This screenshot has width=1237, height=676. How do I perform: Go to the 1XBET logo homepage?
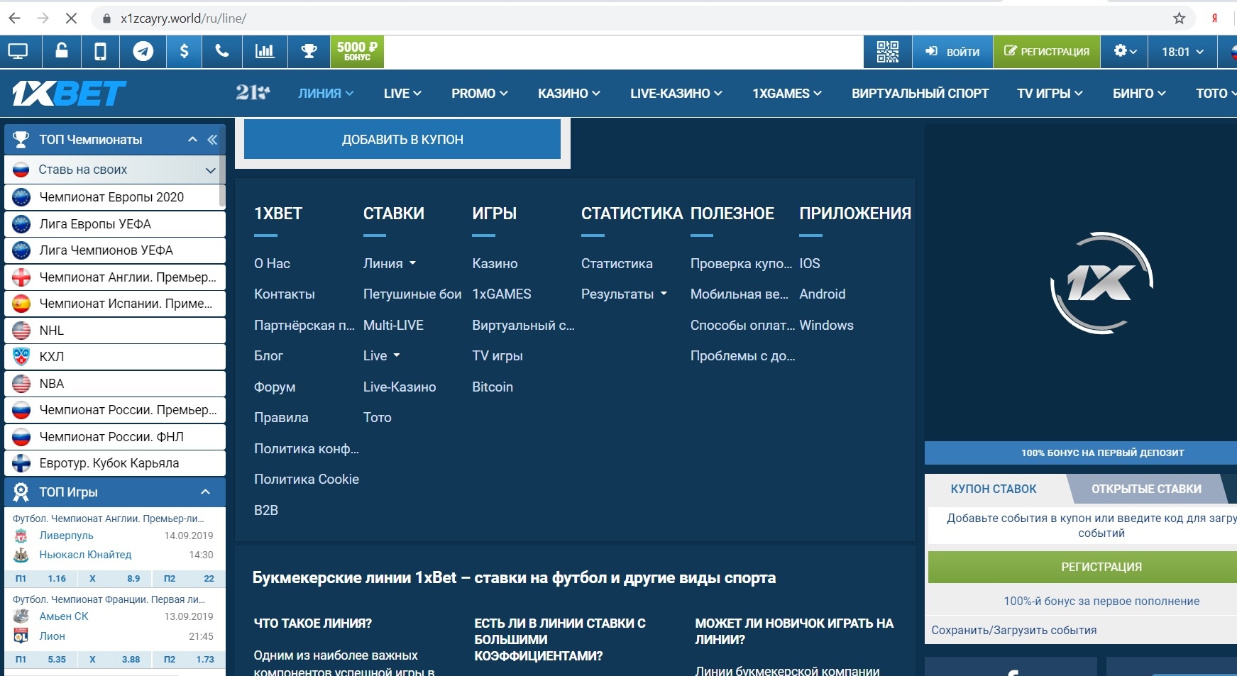[69, 94]
